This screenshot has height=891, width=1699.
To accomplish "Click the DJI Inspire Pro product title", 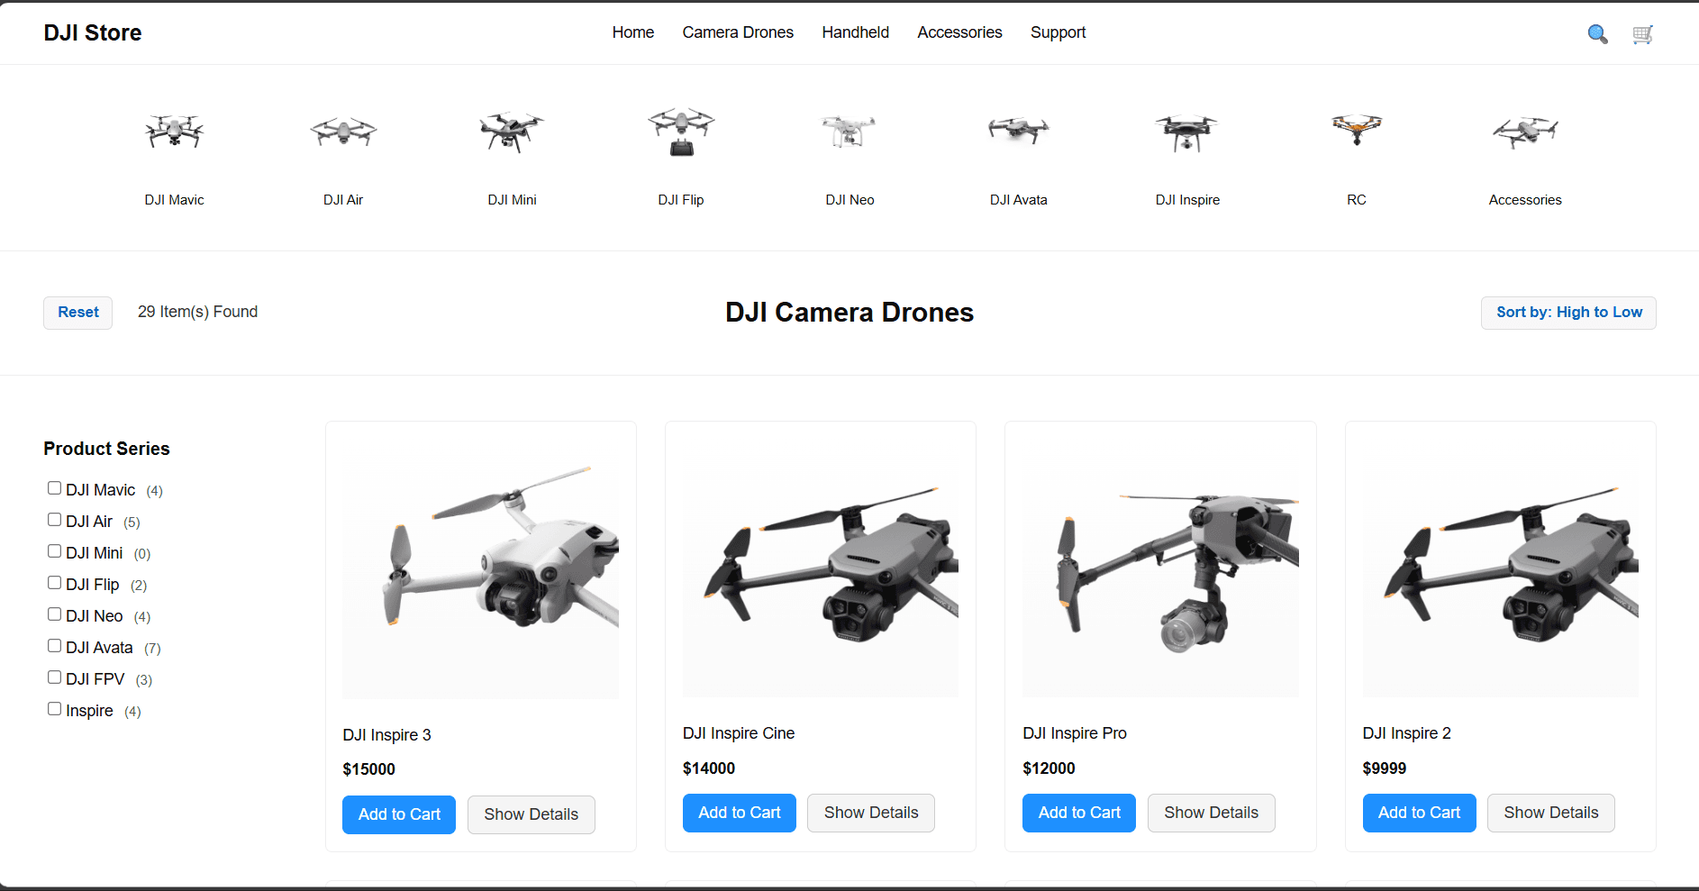I will pos(1075,733).
